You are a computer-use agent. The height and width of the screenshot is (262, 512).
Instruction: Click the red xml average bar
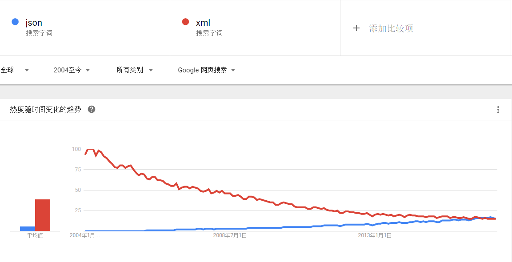[43, 215]
